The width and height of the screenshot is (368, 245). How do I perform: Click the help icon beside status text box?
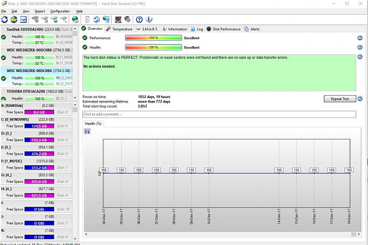pos(360,57)
